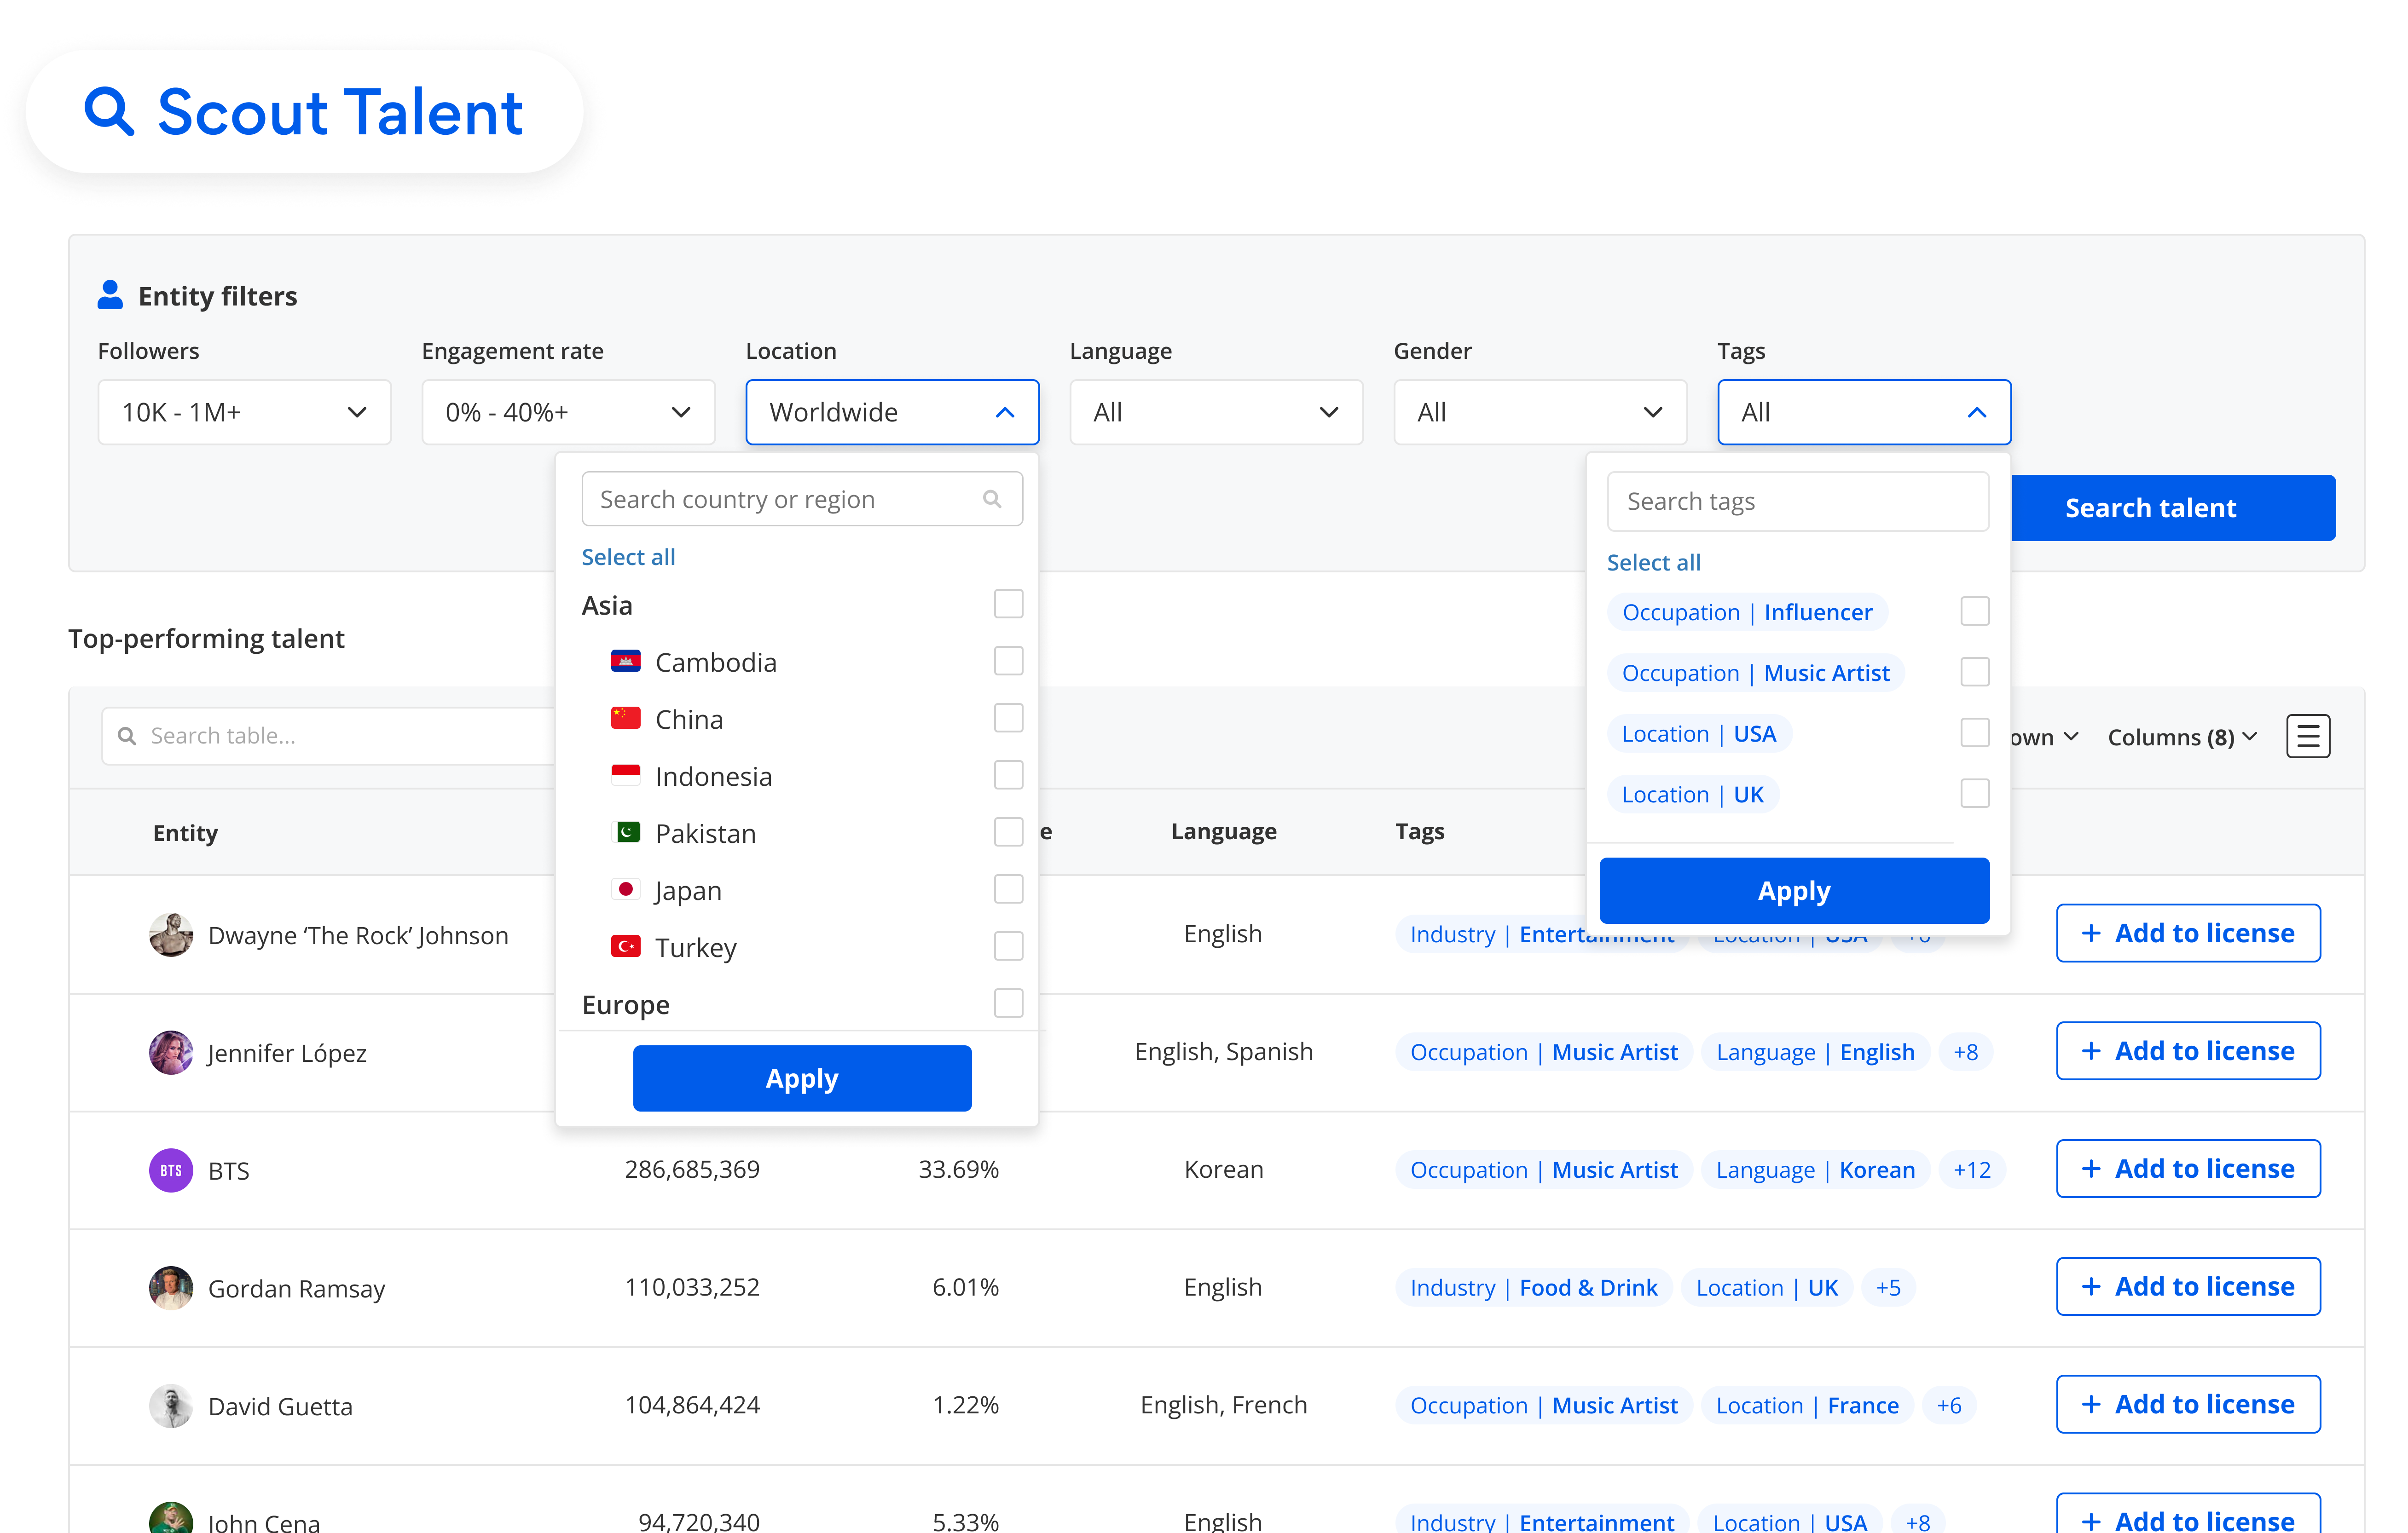Click BTS purple avatar icon
The image size is (2408, 1533).
coord(171,1170)
